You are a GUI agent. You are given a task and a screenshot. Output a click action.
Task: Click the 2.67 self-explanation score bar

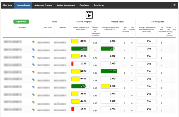[x=110, y=71]
